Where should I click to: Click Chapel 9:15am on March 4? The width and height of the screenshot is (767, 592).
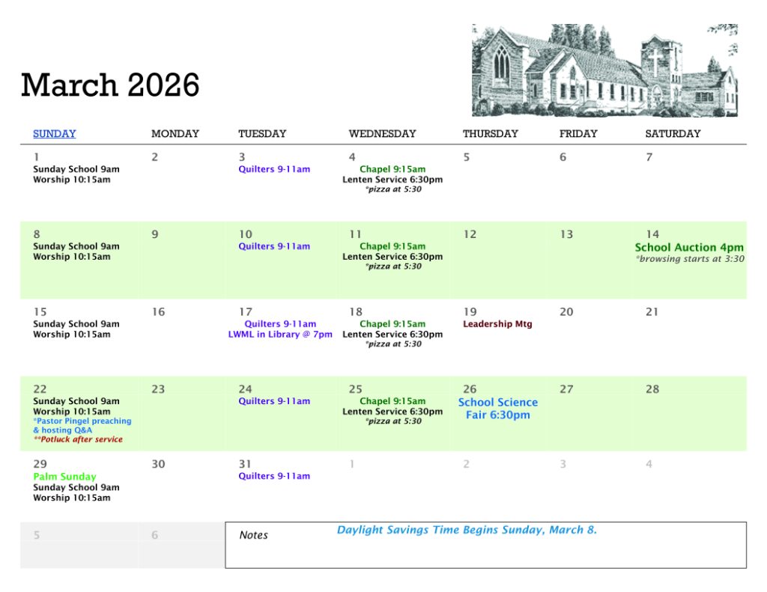coord(392,169)
